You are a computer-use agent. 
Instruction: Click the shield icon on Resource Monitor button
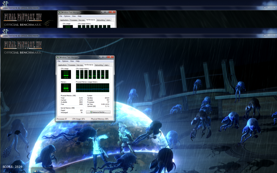(91, 112)
